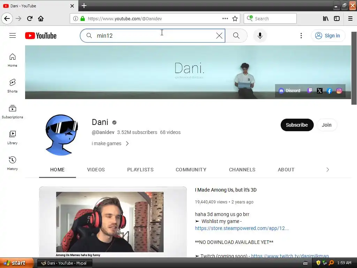Click Dani's channel avatar
Viewport: 357px width, 268px height.
[61, 135]
